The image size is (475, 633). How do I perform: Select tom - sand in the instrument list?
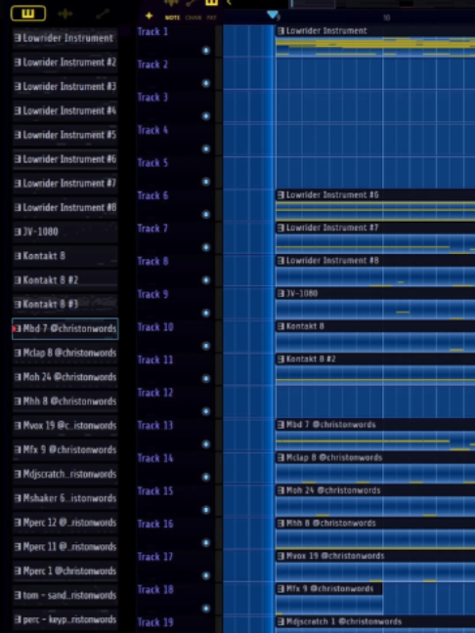(65, 595)
